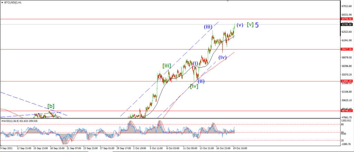
Task: Select the blue wave 5 label
Action: pos(257,25)
